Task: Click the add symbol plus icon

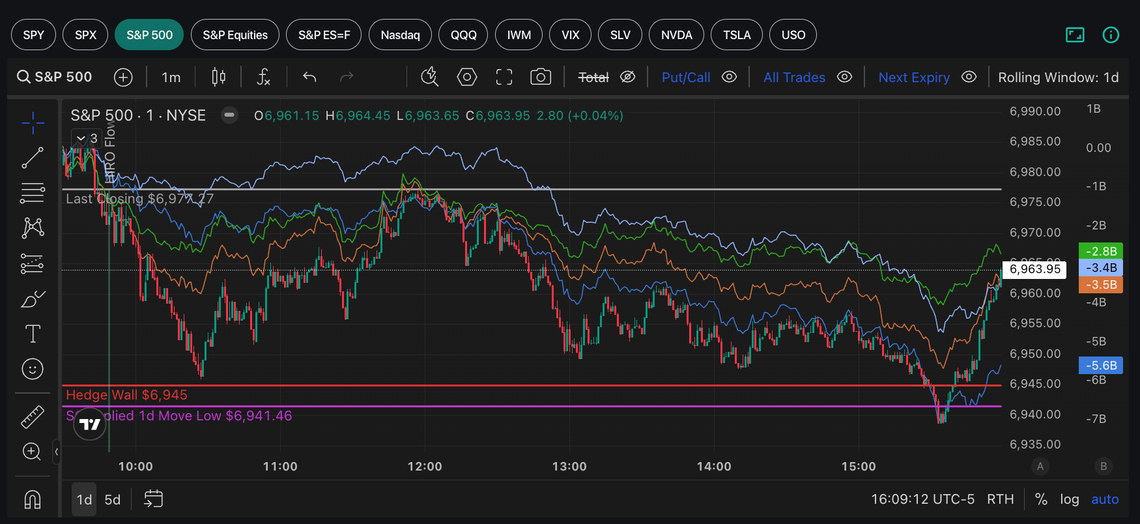Action: (123, 78)
